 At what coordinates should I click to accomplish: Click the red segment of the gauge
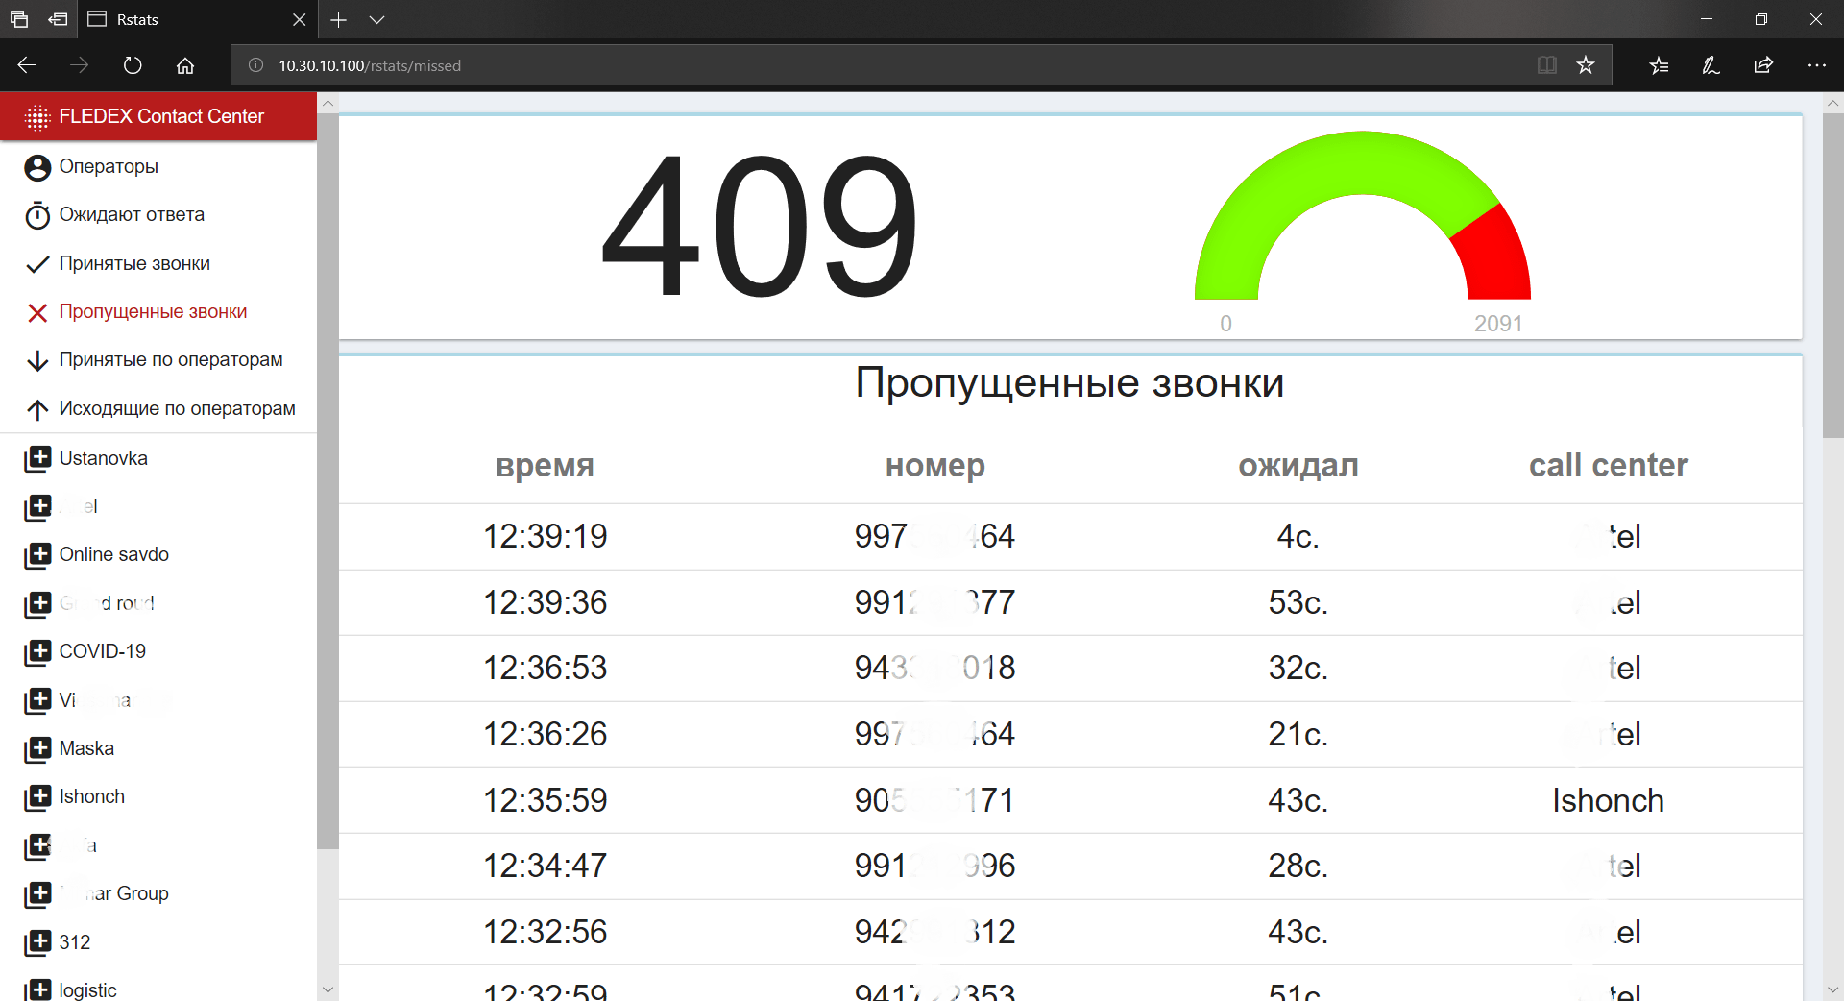coord(1498,255)
